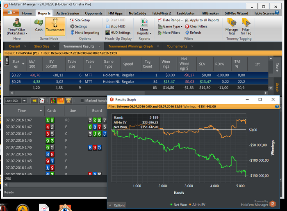Open the TiltBreaker tab
287x211 pixels.
(x=210, y=13)
